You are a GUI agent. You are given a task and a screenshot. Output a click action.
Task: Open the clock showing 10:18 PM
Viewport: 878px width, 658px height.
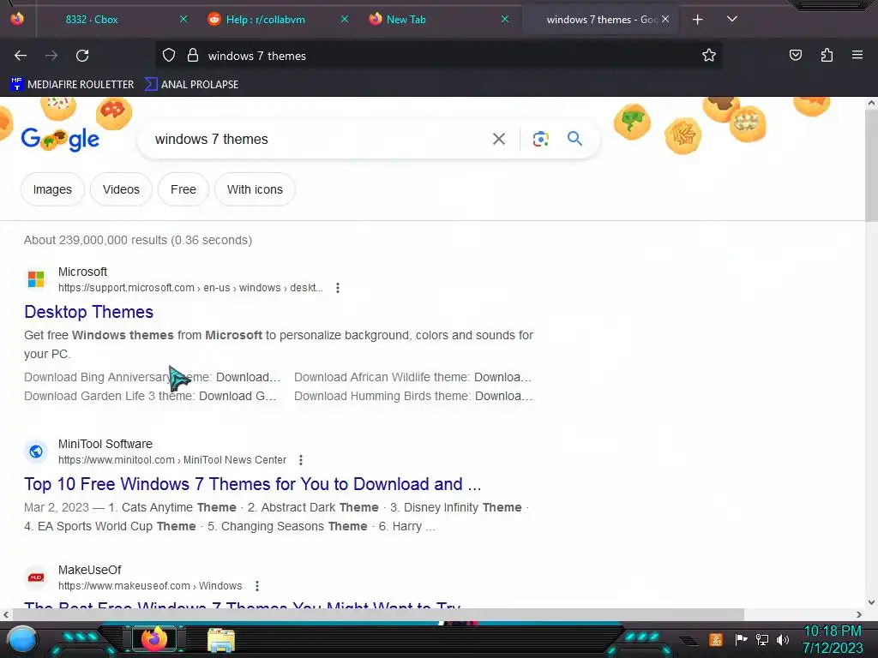coord(833,639)
